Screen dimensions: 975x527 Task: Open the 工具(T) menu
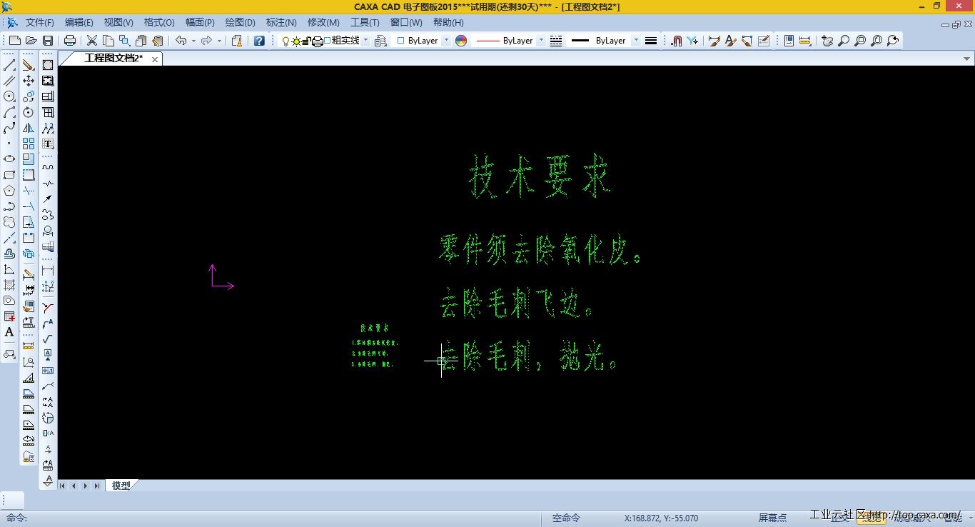(365, 23)
